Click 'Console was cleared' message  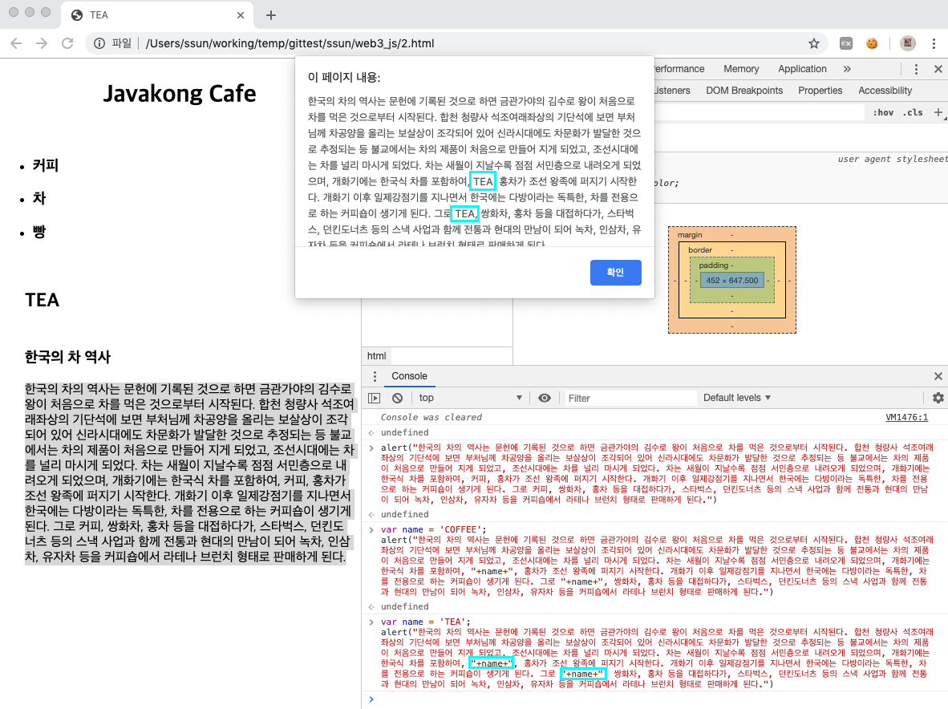(x=431, y=417)
